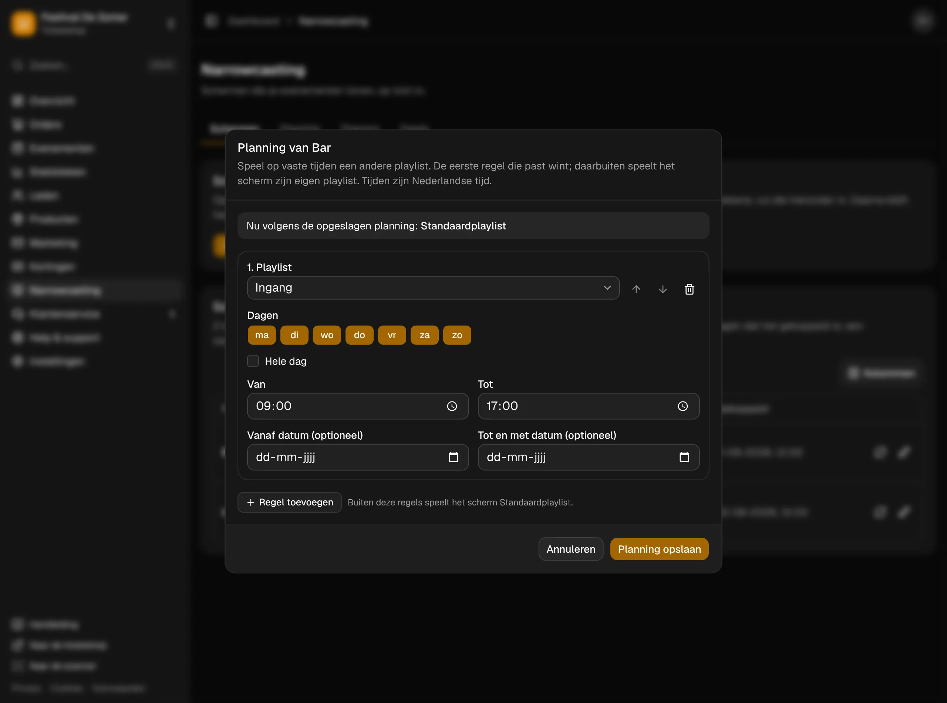Focus the Vanaf datum date field
This screenshot has height=703, width=947.
tap(358, 457)
